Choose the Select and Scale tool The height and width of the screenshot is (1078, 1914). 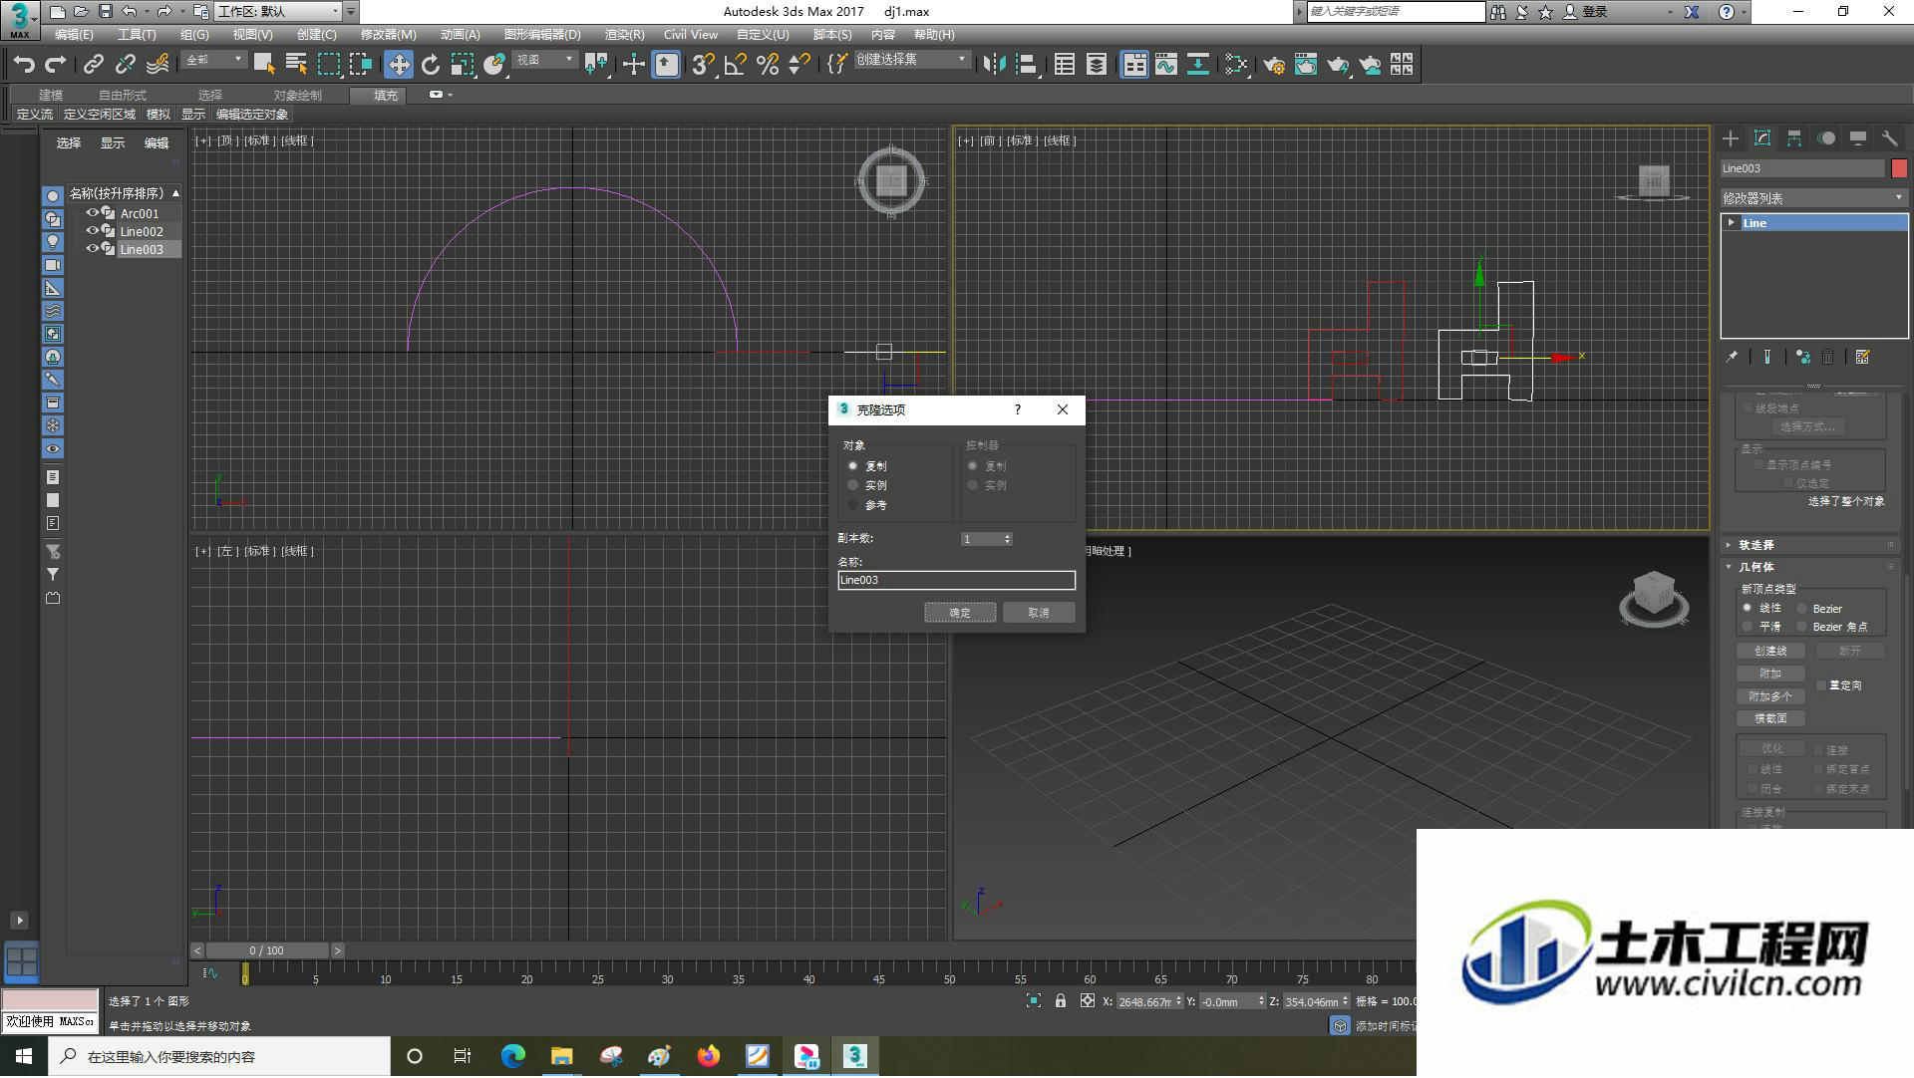tap(462, 65)
